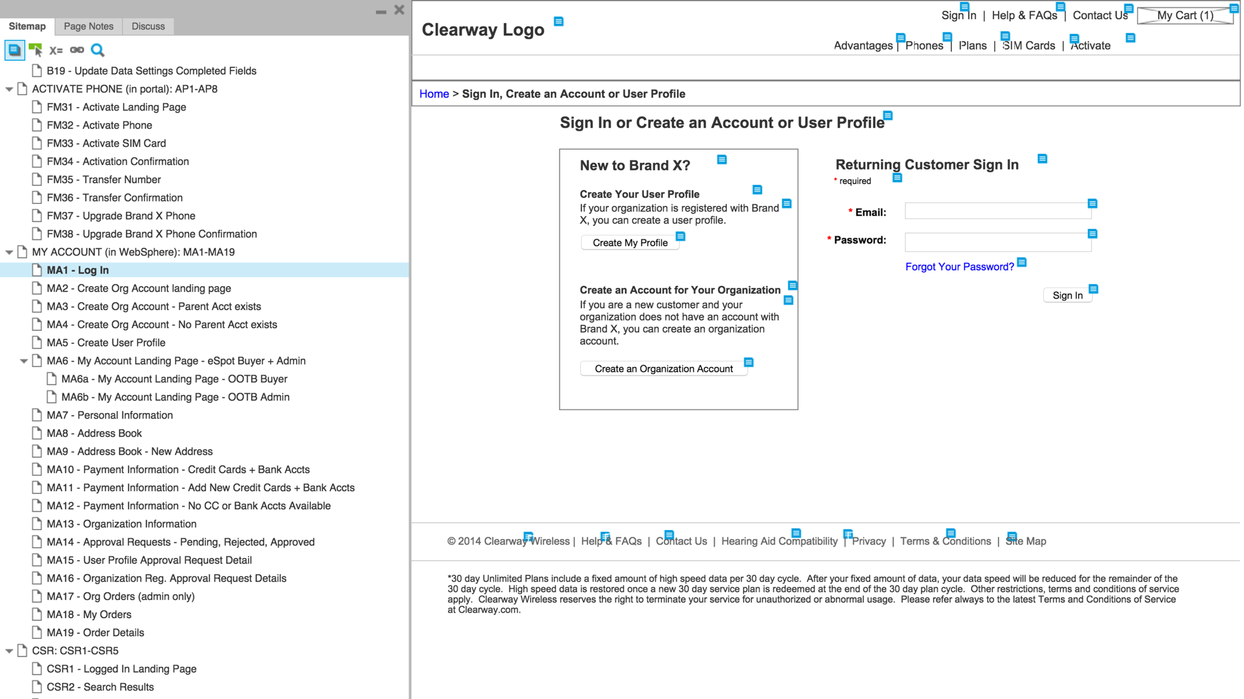This screenshot has width=1244, height=699.
Task: Click Help & FAQs in header
Action: pyautogui.click(x=1024, y=15)
